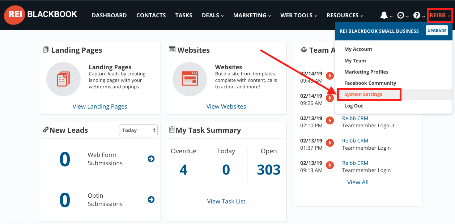Click the arrow next to Web Form Submissions
Screen dimensions: 455x224
[x=151, y=159]
